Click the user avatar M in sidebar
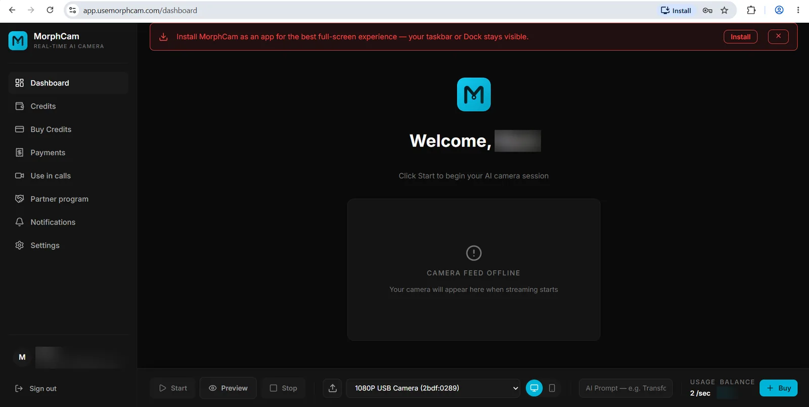This screenshot has height=407, width=809. 22,357
